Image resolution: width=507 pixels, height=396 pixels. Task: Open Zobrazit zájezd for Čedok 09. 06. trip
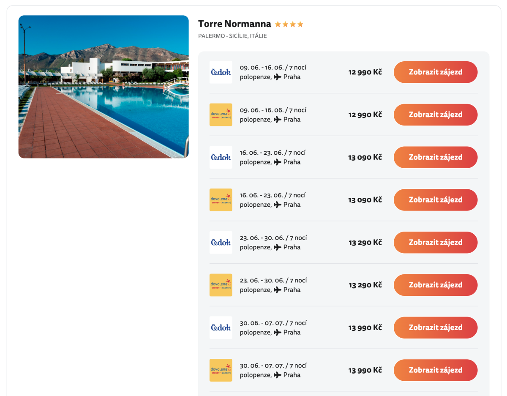pos(435,72)
